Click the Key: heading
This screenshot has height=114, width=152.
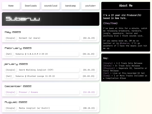(106, 58)
